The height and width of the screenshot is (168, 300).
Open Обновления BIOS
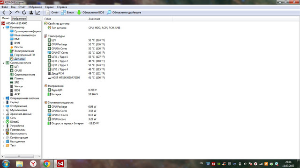coord(90,13)
